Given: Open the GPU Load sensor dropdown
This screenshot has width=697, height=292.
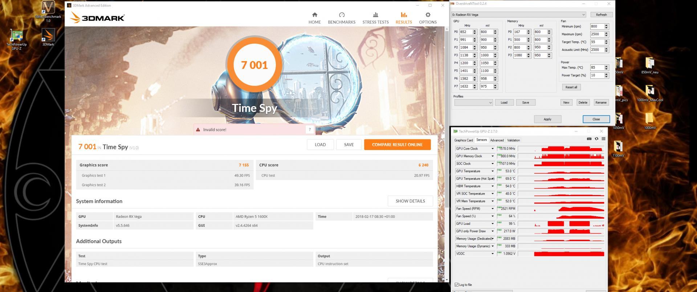Looking at the screenshot, I should 493,224.
